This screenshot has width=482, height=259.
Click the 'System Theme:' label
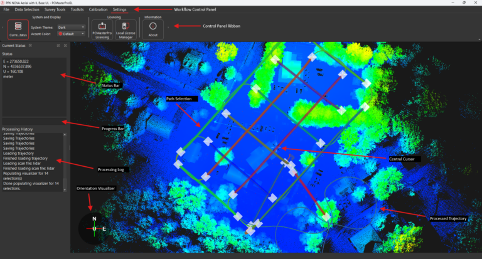tap(42, 28)
